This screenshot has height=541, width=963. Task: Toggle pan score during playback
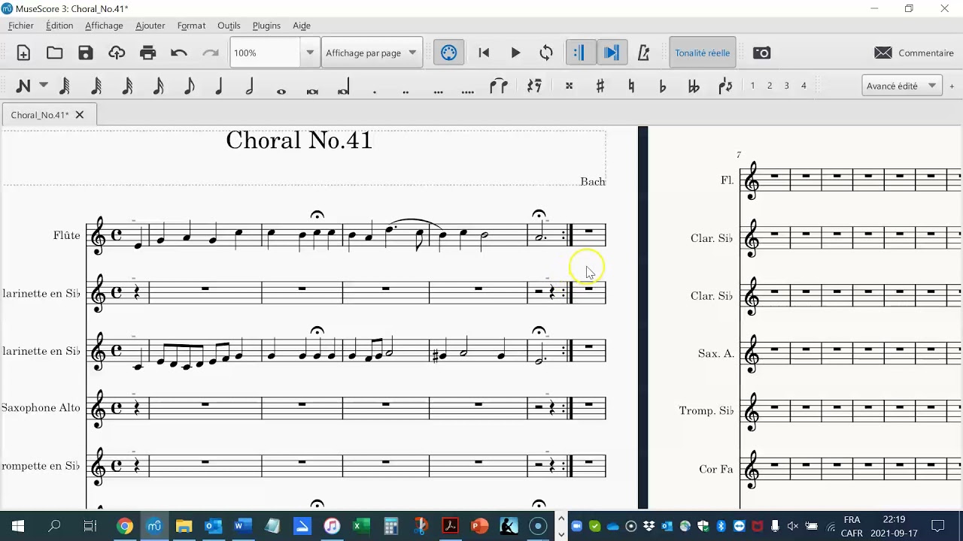pos(611,53)
